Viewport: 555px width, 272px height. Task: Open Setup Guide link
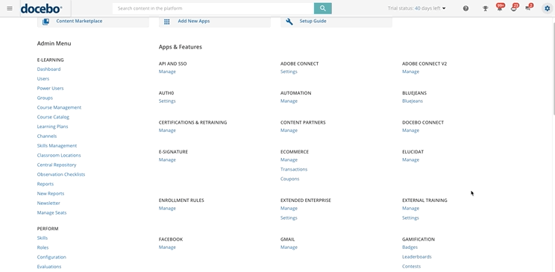(x=313, y=21)
